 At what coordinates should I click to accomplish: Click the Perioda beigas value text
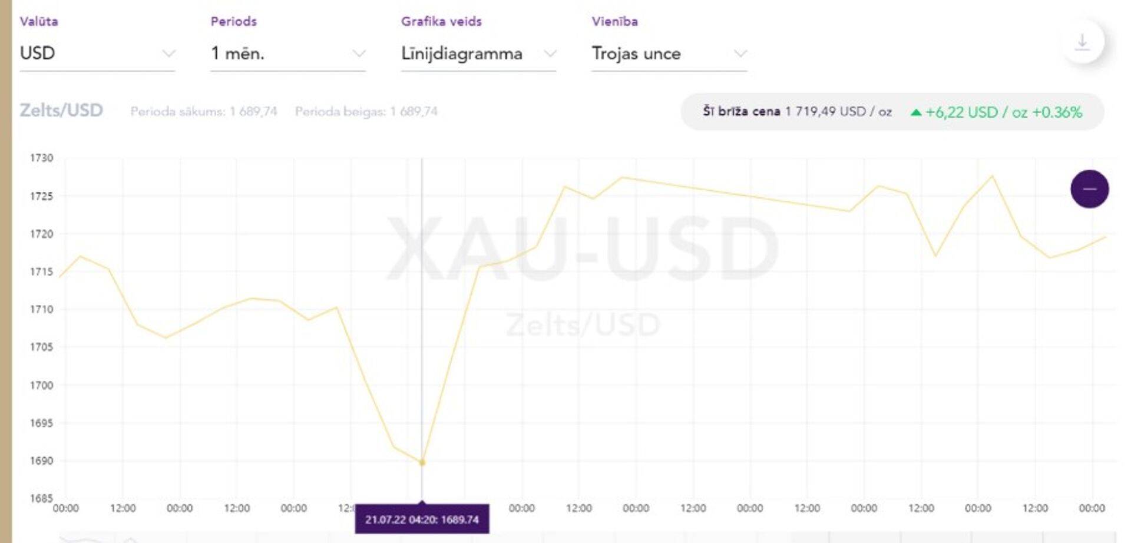[366, 111]
